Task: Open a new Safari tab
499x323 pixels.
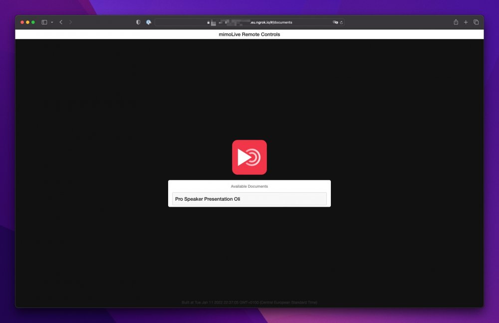Action: [x=466, y=22]
